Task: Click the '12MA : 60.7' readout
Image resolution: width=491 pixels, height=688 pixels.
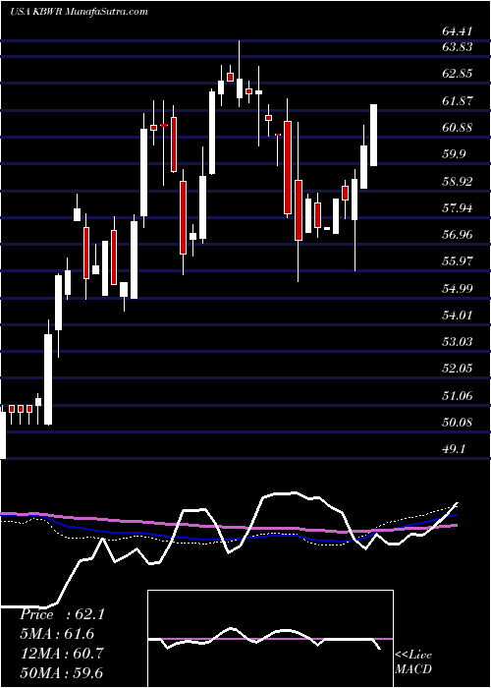Action: click(x=62, y=654)
